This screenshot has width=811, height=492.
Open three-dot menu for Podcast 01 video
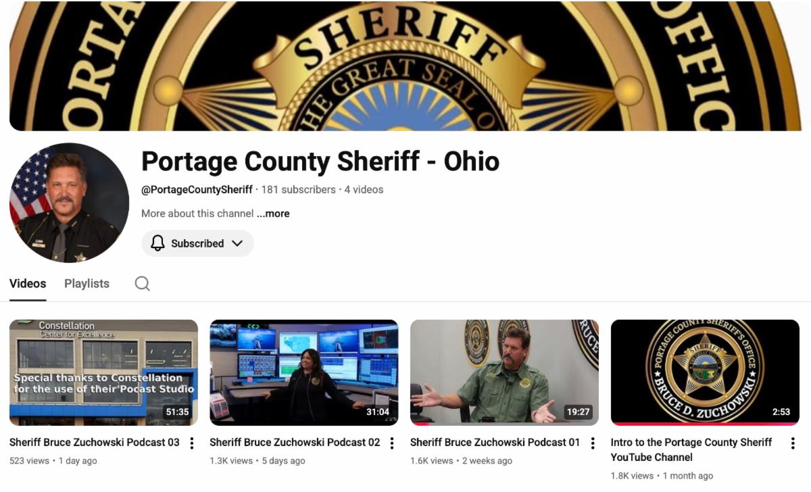[593, 443]
